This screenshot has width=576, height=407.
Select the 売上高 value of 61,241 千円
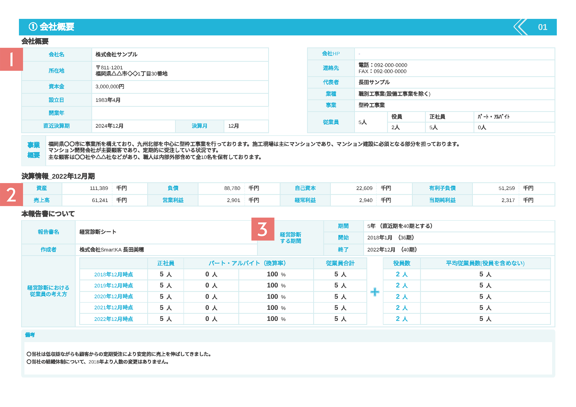[99, 200]
